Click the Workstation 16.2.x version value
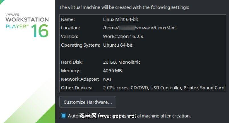 tap(123, 37)
